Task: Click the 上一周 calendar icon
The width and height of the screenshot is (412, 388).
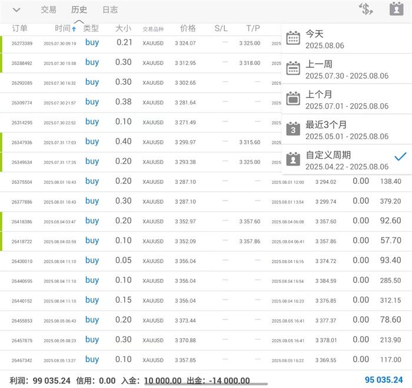Action: (x=293, y=68)
